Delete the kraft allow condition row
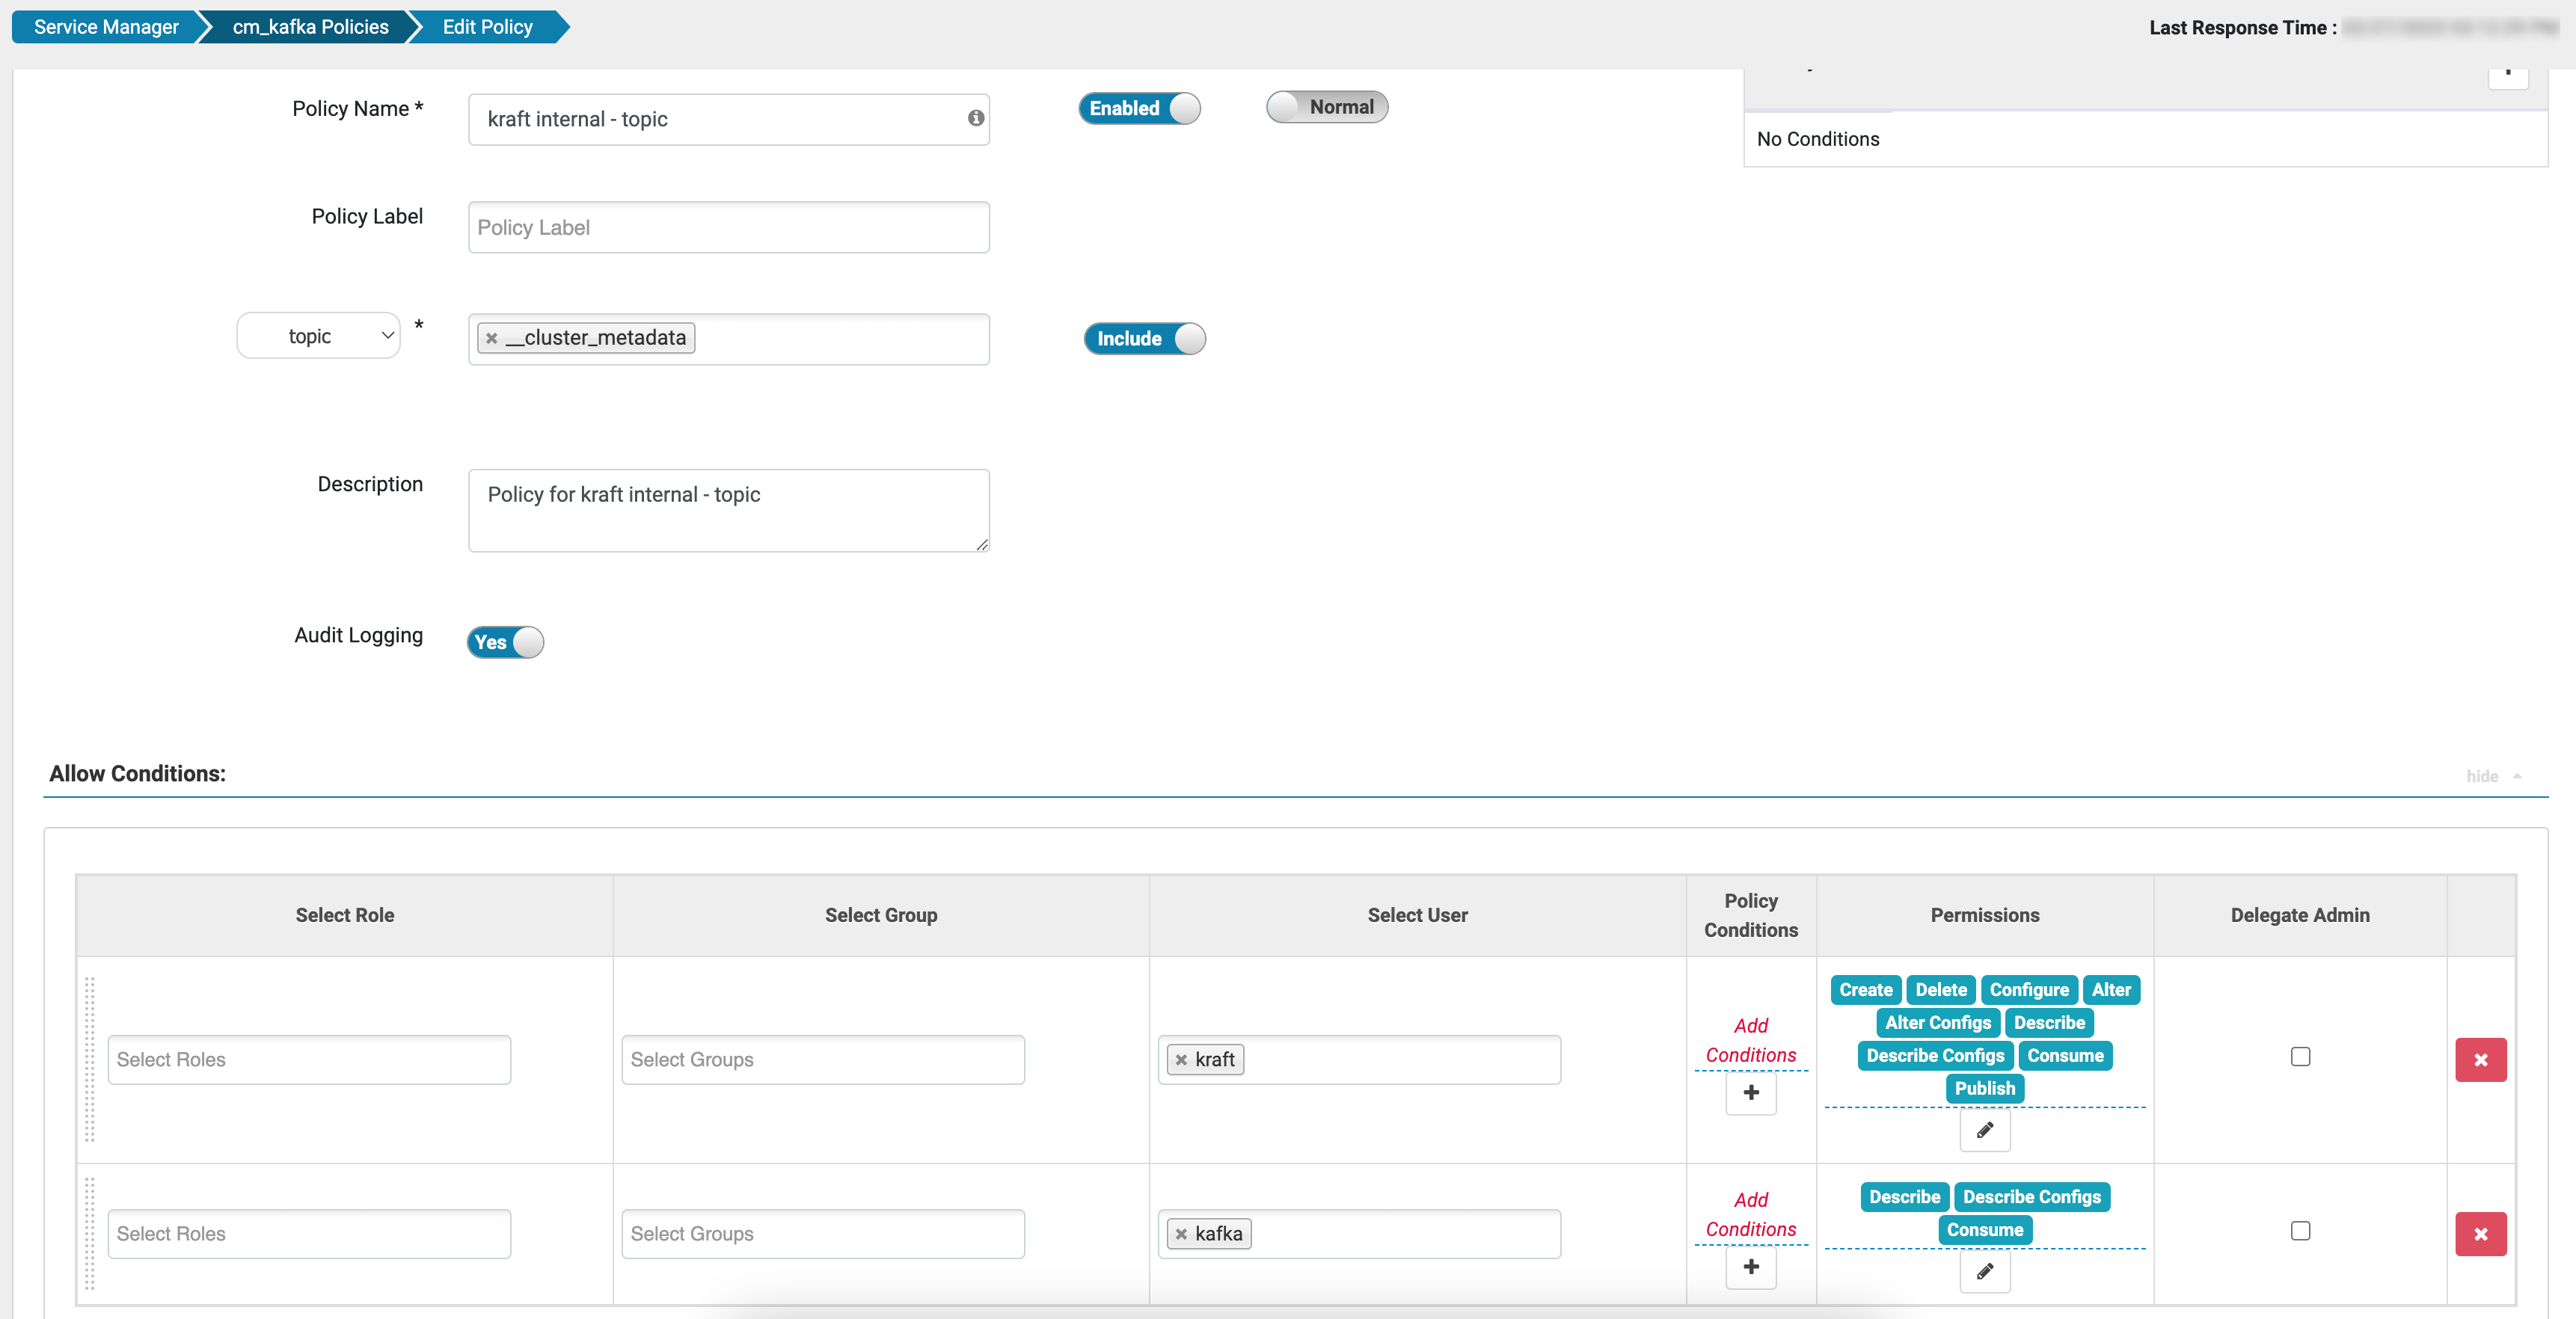 coord(2480,1060)
